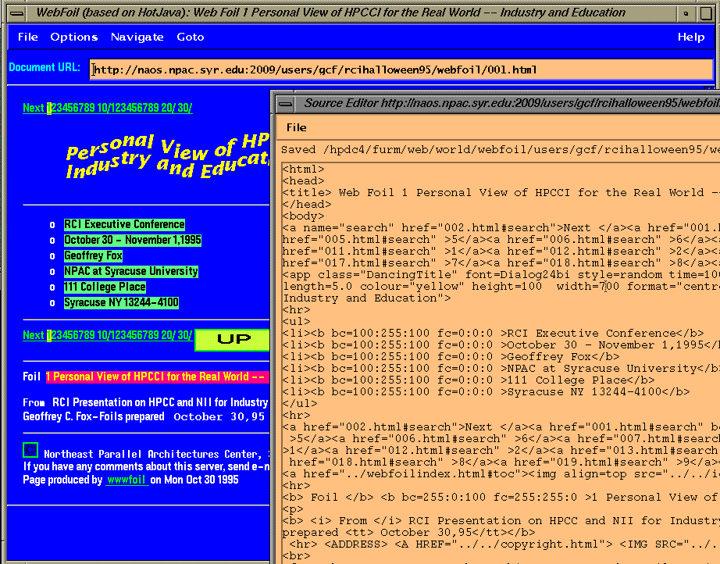The height and width of the screenshot is (564, 720).
Task: Open the Navigate menu
Action: [x=137, y=37]
